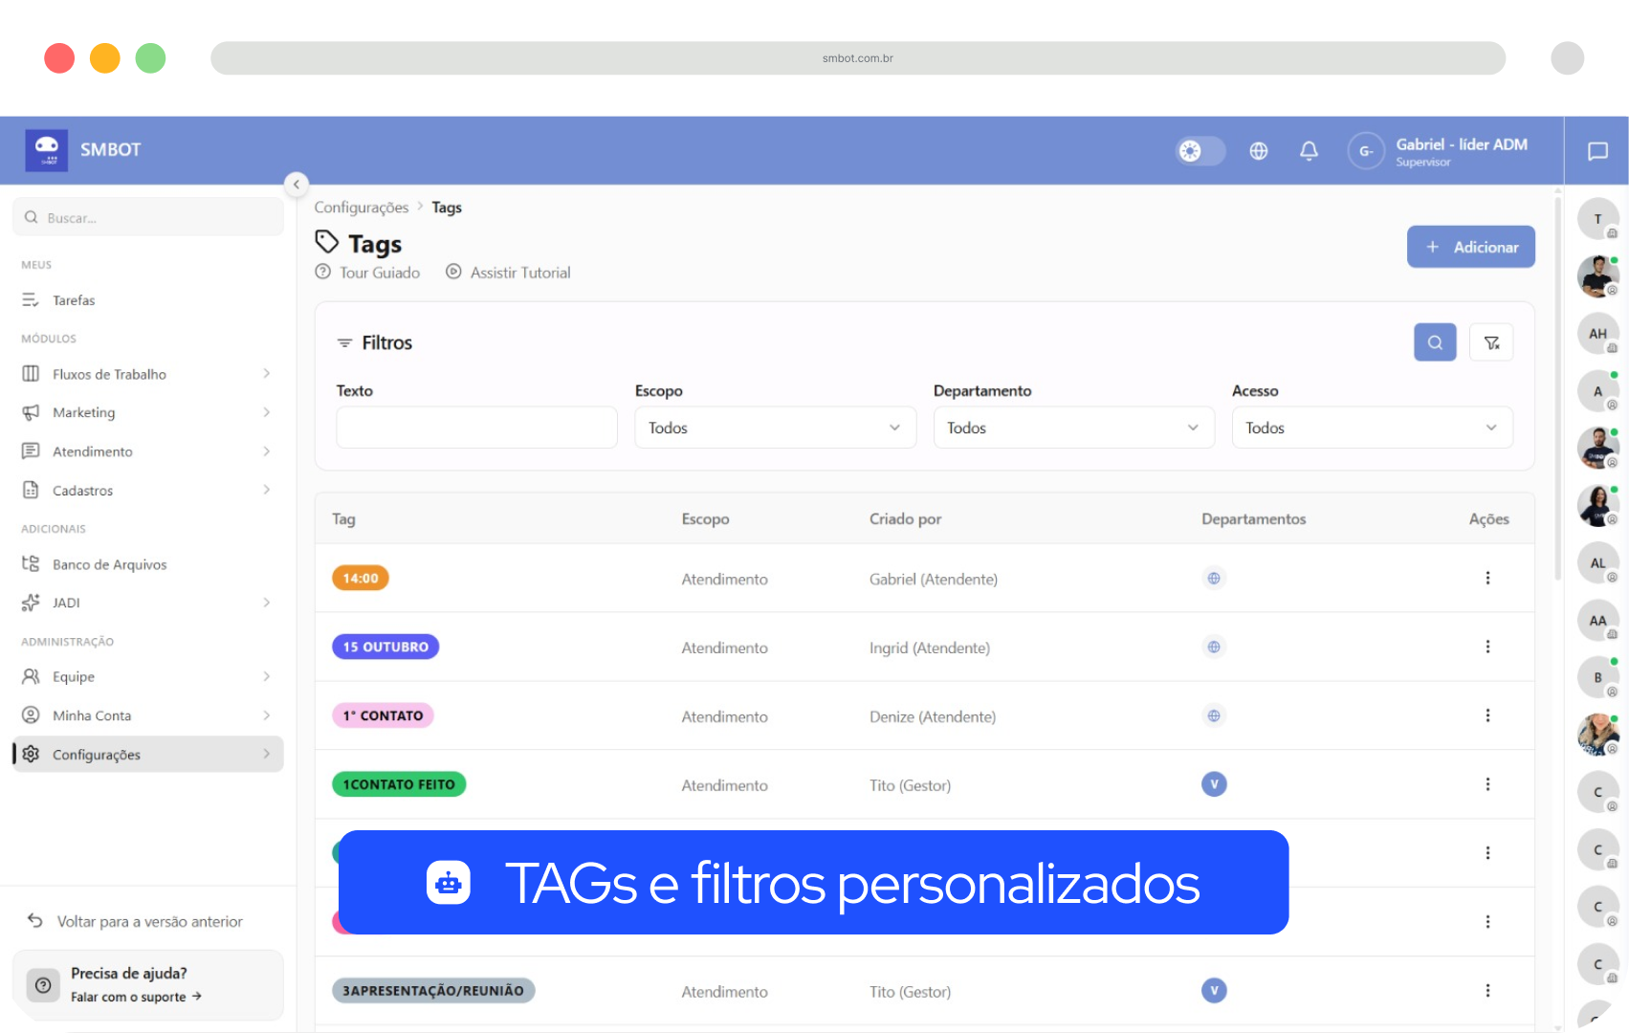Open the Acesso dropdown
This screenshot has height=1033, width=1629.
pos(1373,428)
